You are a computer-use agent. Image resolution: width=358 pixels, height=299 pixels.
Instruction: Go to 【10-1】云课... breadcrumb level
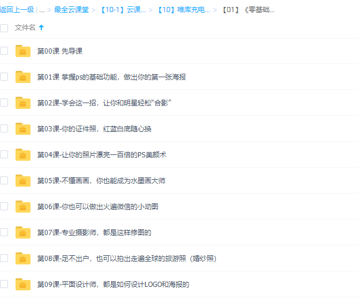(x=123, y=10)
